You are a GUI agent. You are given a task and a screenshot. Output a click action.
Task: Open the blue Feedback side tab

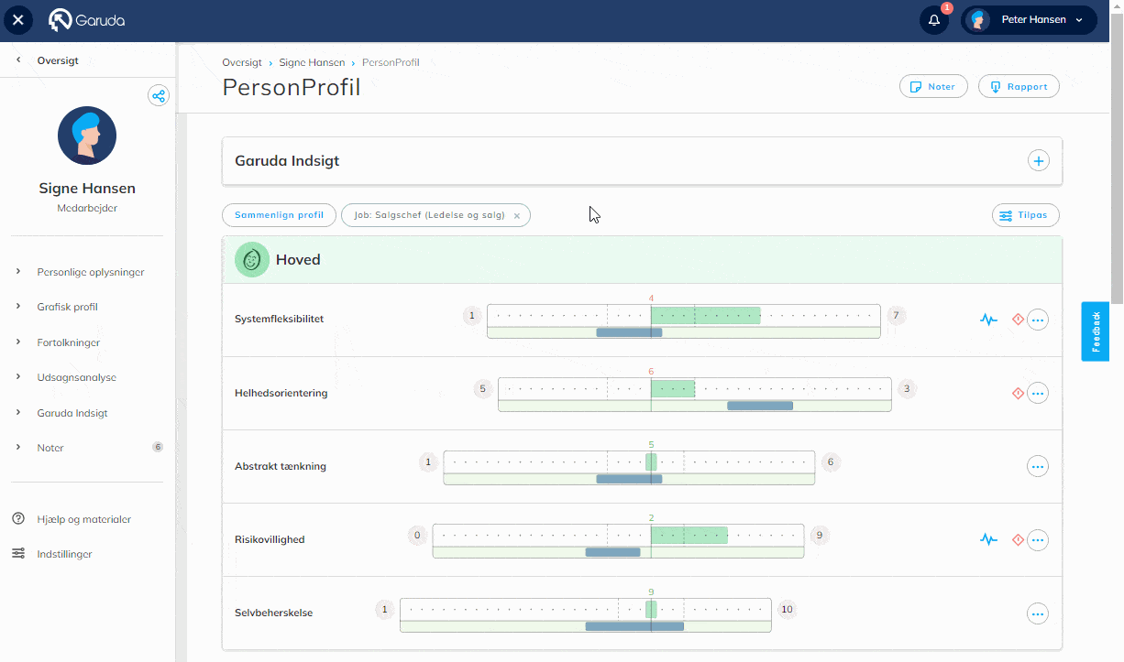tap(1095, 331)
